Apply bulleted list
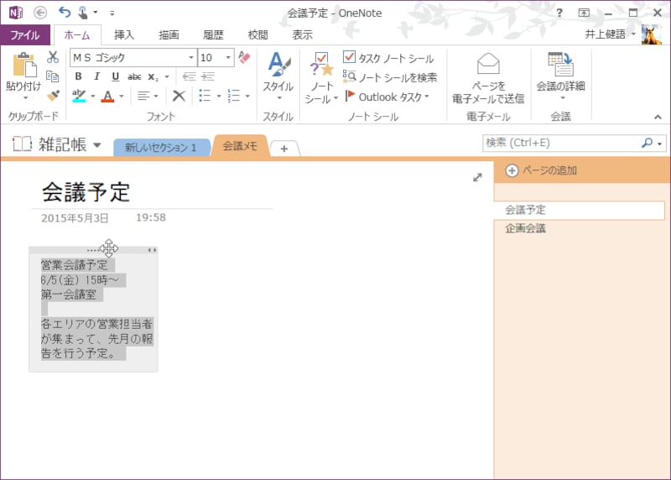Screen dimensions: 671x480 click(205, 96)
